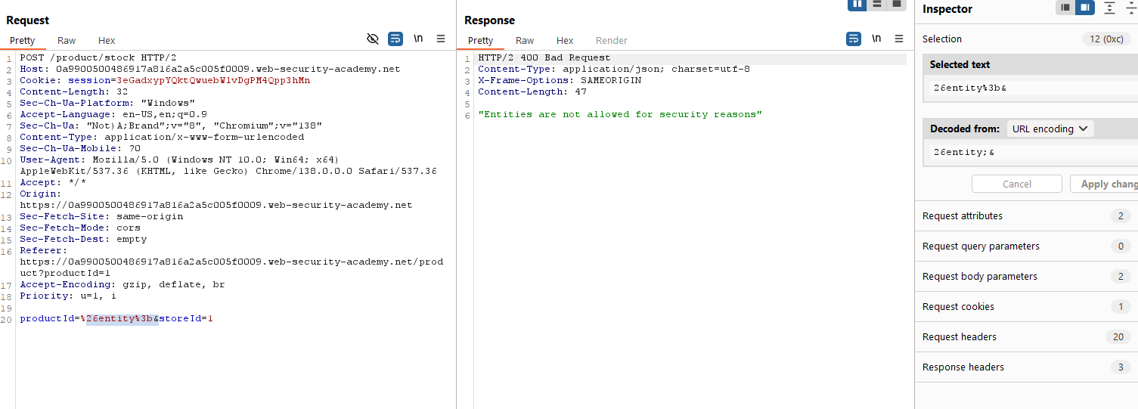Click the request \n non-printable characters icon
The width and height of the screenshot is (1138, 409).
coord(418,39)
